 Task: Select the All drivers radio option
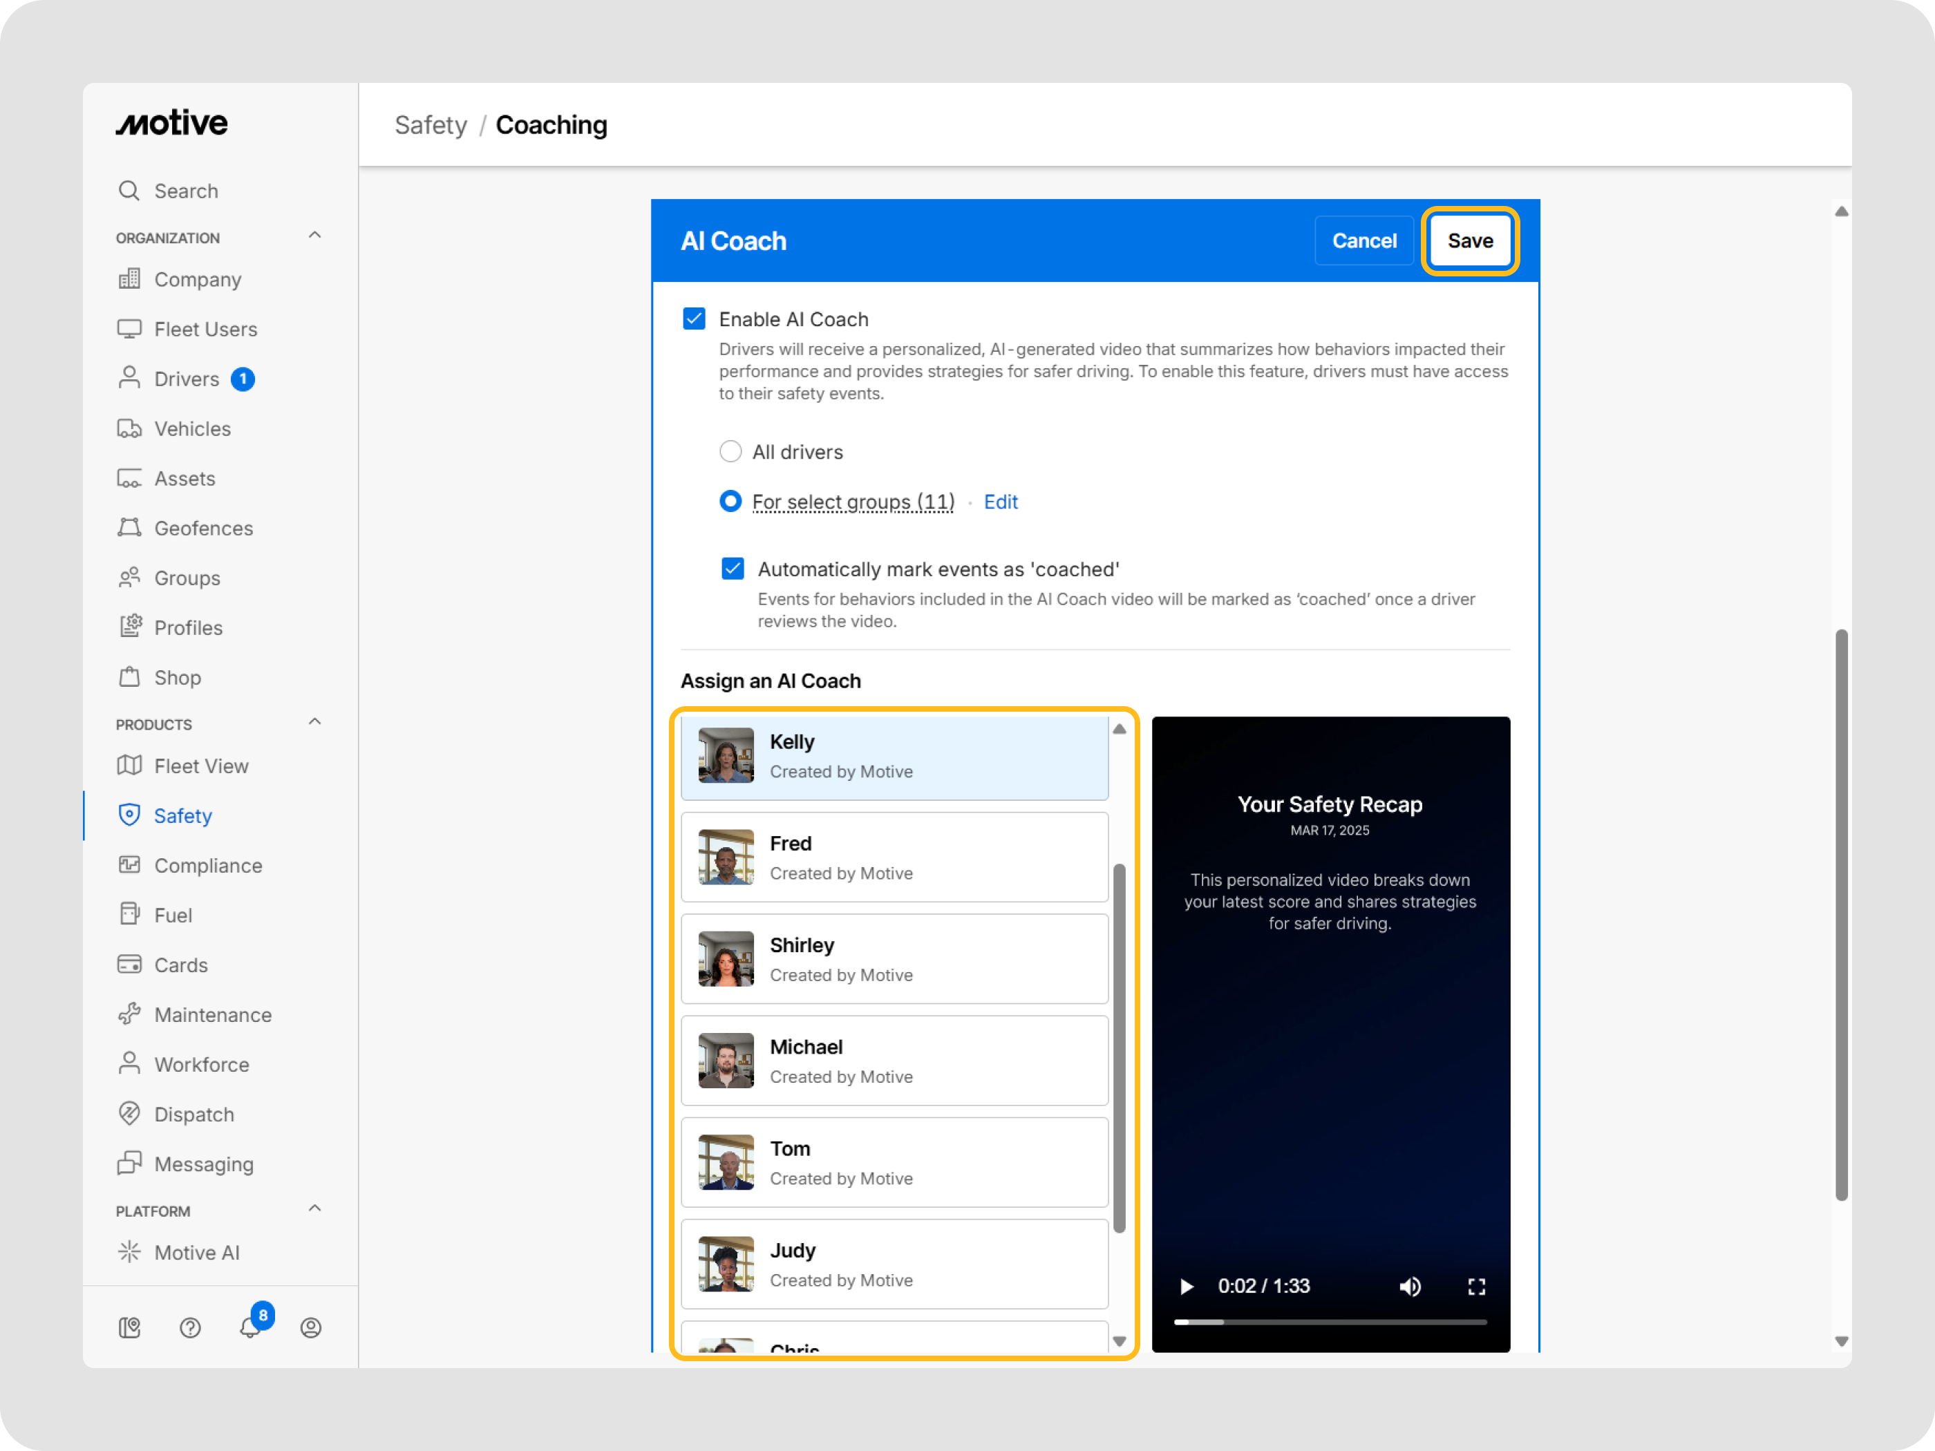click(730, 451)
